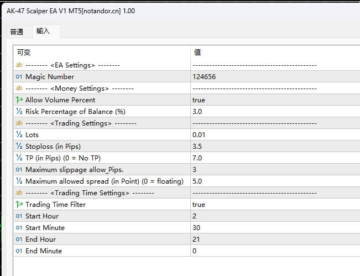Screen dimensions: 360x276
Task: Select the Magic Number row label
Action: point(50,77)
